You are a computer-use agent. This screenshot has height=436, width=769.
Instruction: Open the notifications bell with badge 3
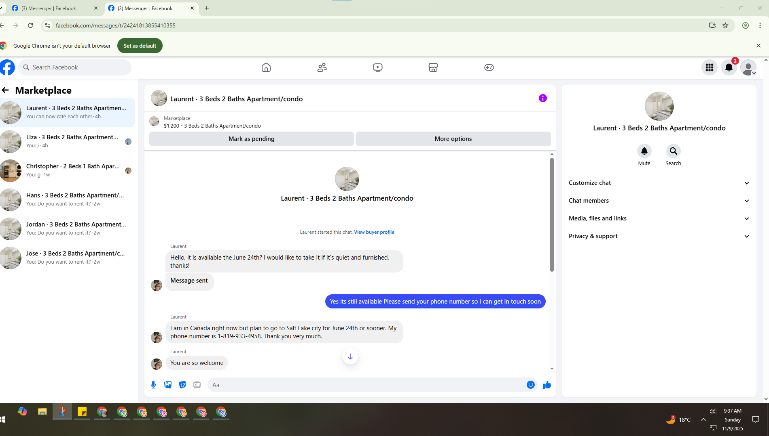(x=729, y=67)
